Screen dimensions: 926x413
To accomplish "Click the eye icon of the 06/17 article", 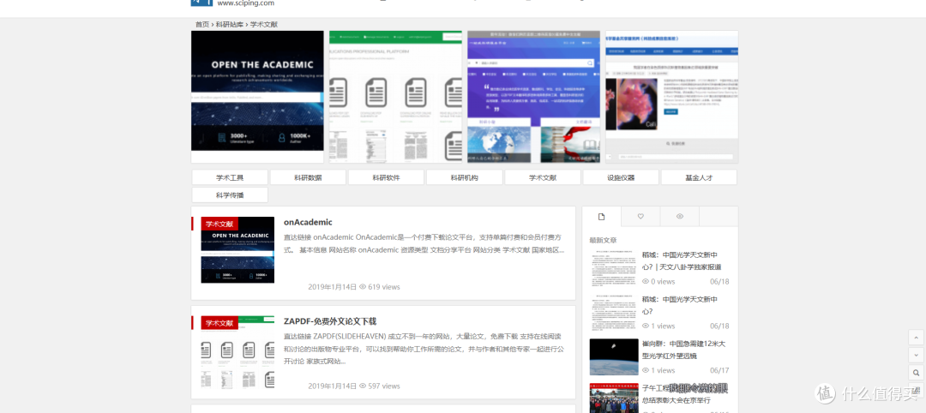I will pos(646,370).
